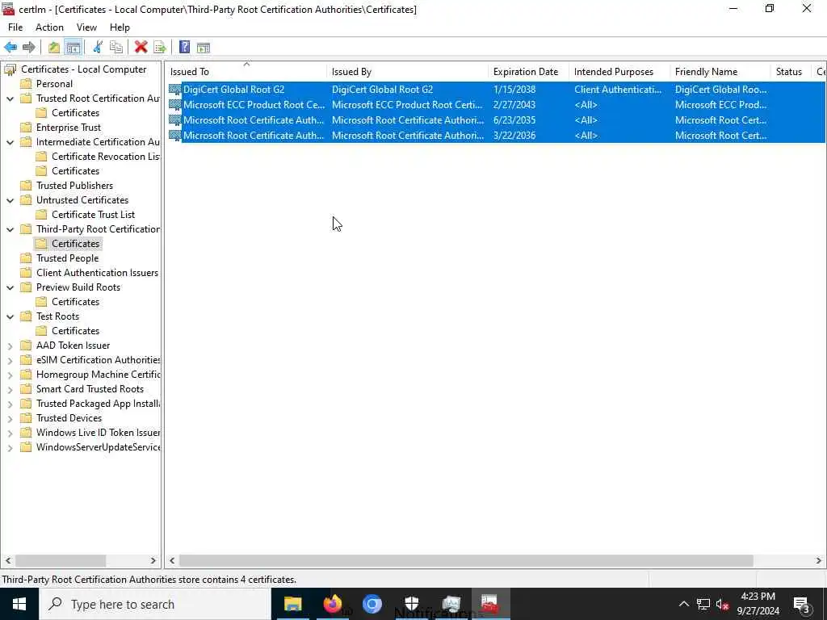Viewport: 827px width, 620px height.
Task: Click the certificate icon of the 3/22/2036 row
Action: point(174,136)
